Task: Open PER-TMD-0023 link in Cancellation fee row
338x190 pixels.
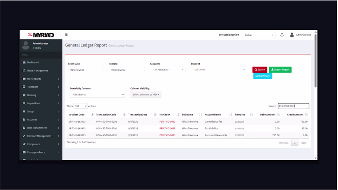Action: [x=167, y=122]
